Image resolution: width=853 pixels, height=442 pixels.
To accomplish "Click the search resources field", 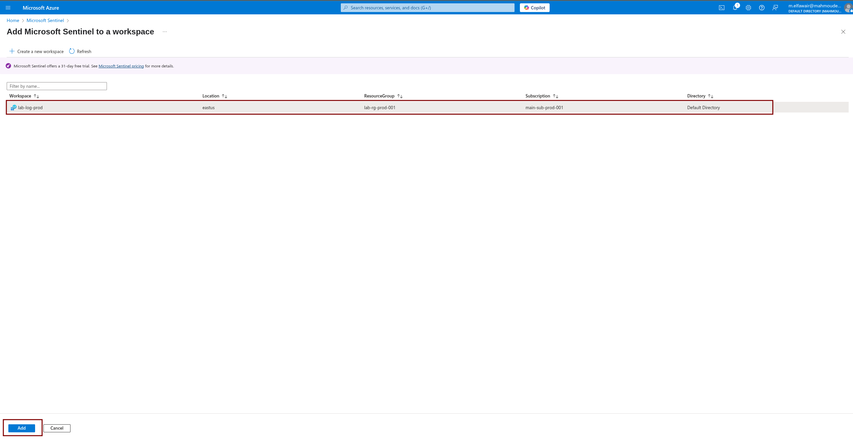I will pyautogui.click(x=428, y=8).
